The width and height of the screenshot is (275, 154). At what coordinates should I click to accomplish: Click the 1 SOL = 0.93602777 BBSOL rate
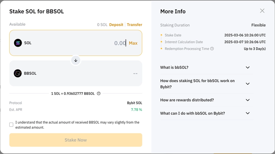click(x=73, y=93)
